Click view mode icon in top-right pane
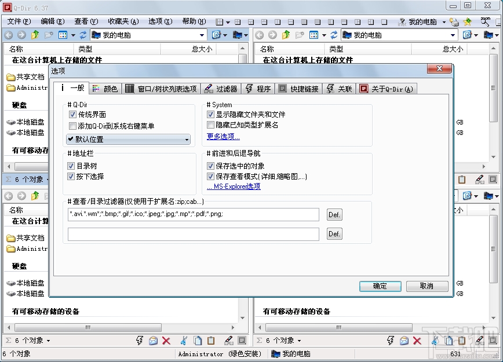The height and width of the screenshot is (362, 503). point(314,35)
